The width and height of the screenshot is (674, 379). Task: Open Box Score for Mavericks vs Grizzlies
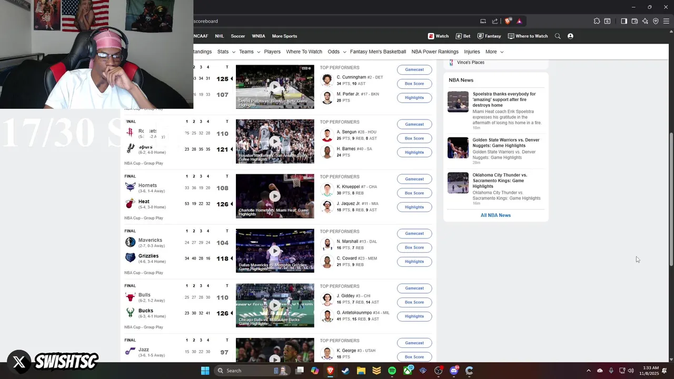(x=414, y=247)
